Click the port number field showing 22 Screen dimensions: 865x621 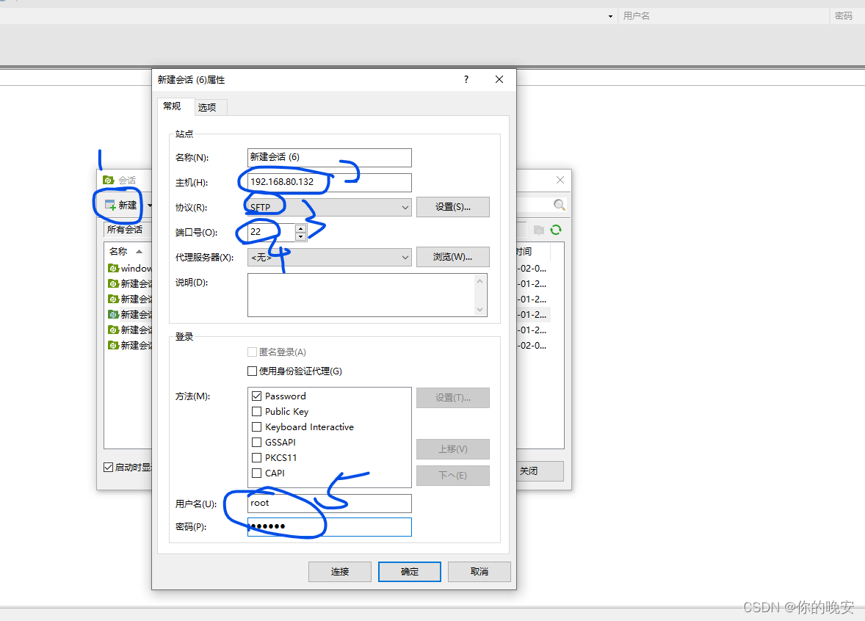(x=272, y=232)
